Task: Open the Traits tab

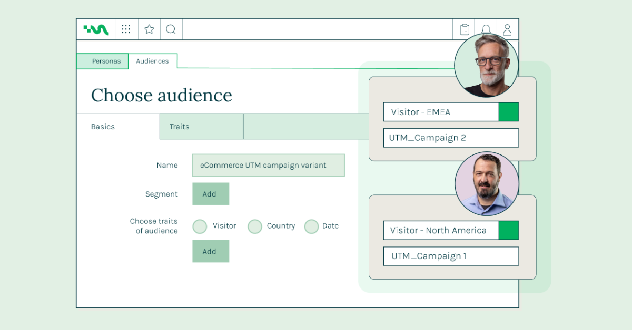Action: pyautogui.click(x=201, y=127)
